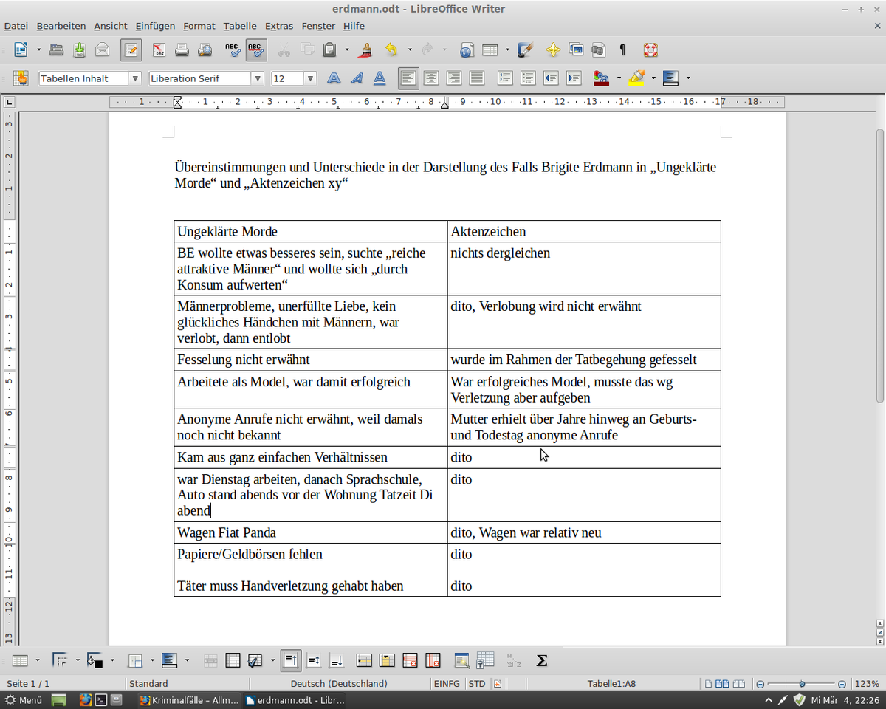This screenshot has width=886, height=709.
Task: Click the Insert Table icon in toolbar
Action: 490,50
